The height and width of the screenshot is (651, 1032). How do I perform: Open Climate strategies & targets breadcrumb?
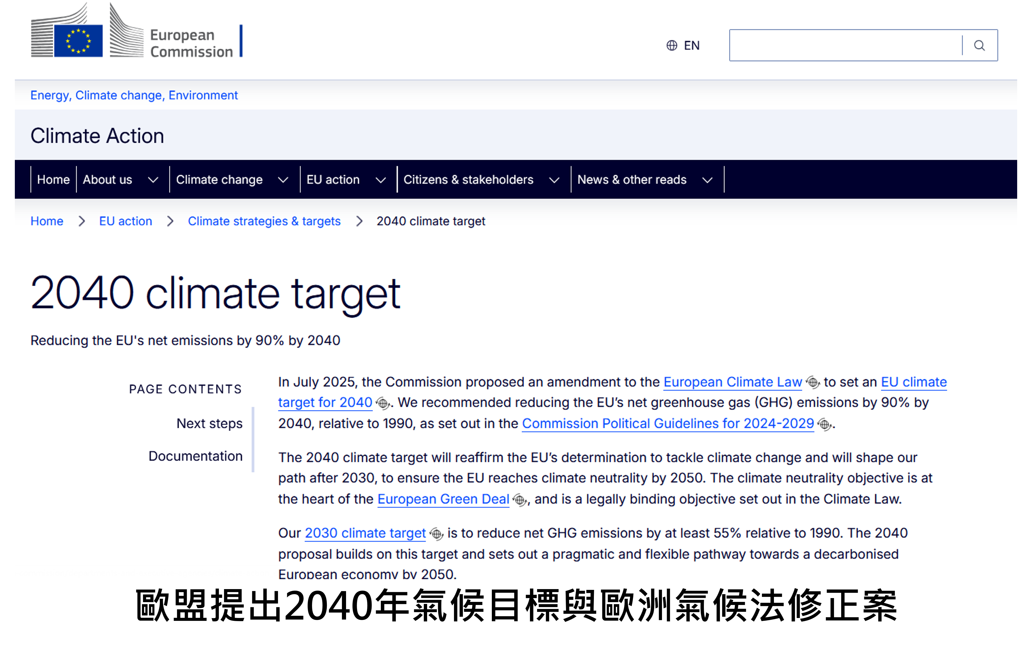(x=264, y=221)
